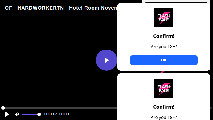Screen dimensions: 213x120
Task: Click the gray video seek bar
Action: (60, 108)
